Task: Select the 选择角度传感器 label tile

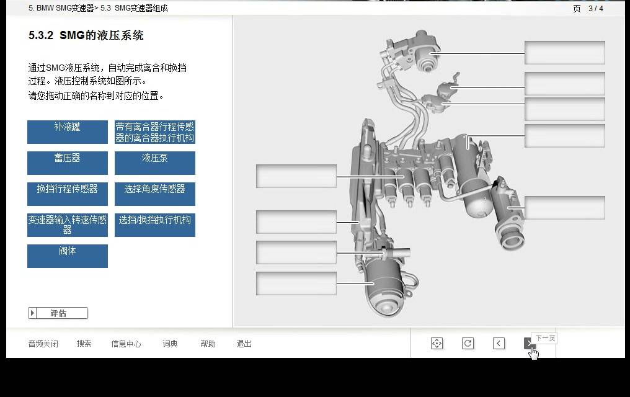Action: 155,194
